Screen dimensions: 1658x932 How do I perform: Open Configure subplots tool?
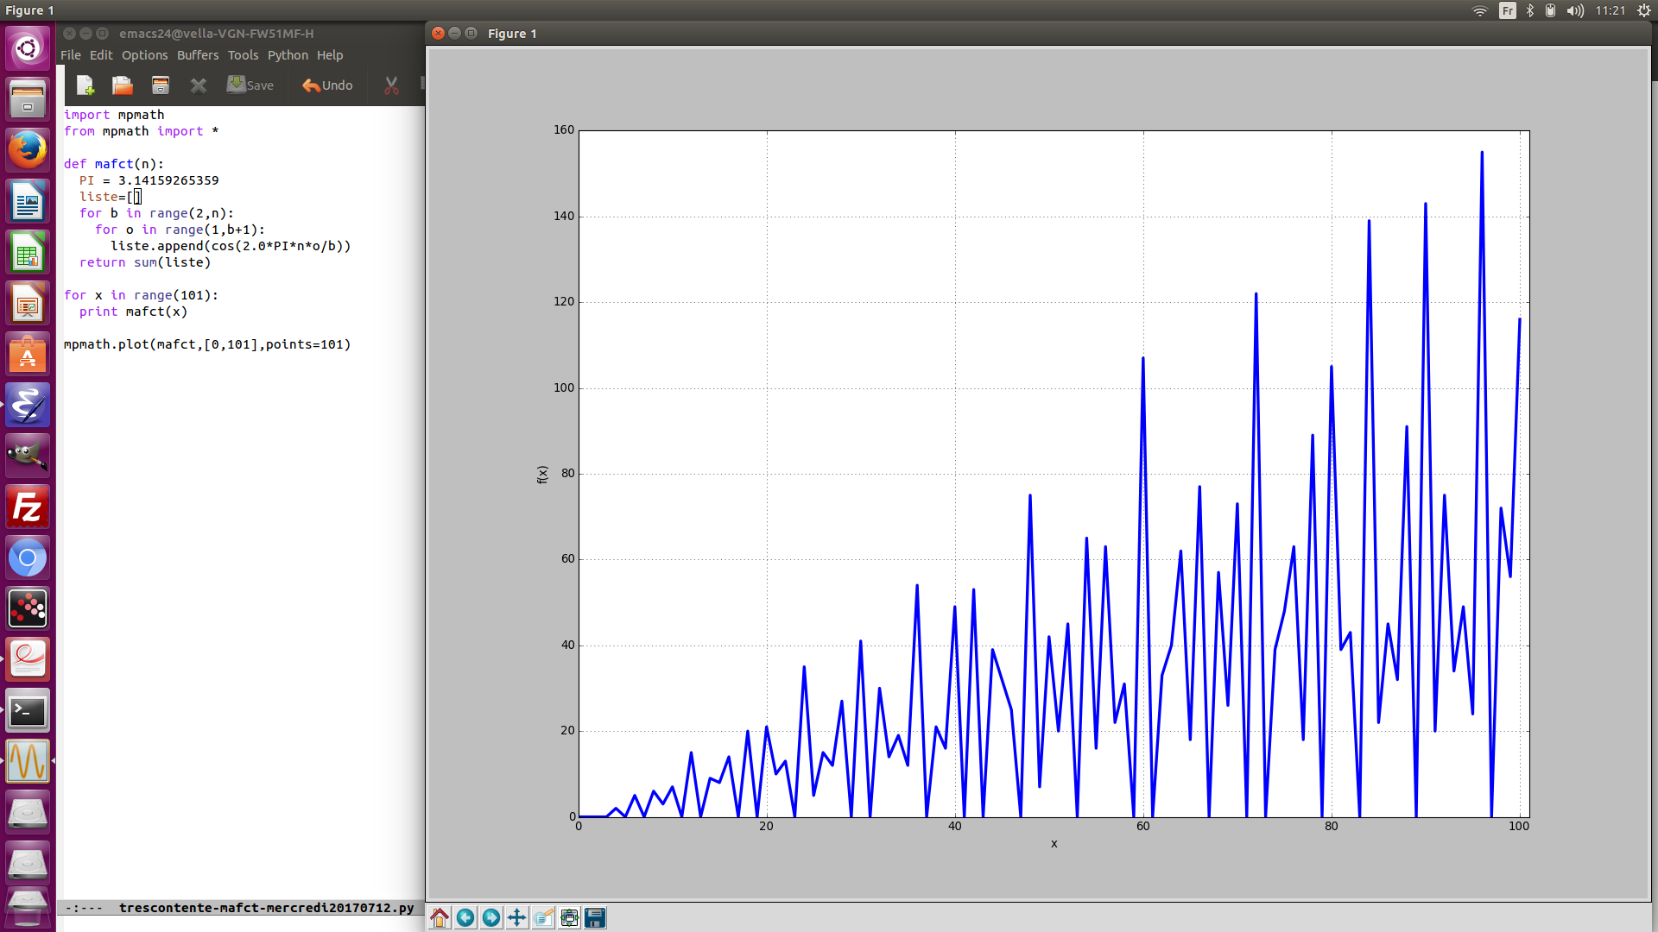click(x=569, y=917)
